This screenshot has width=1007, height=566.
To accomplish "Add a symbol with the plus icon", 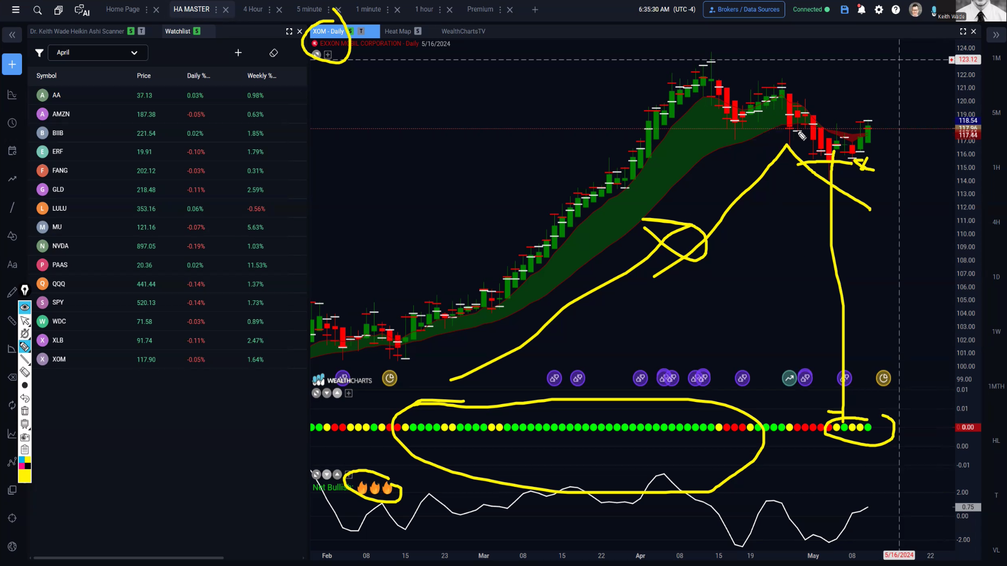I will [x=238, y=52].
